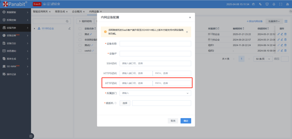Click the language translate icon in header
The height and width of the screenshot is (139, 292).
tap(260, 4)
